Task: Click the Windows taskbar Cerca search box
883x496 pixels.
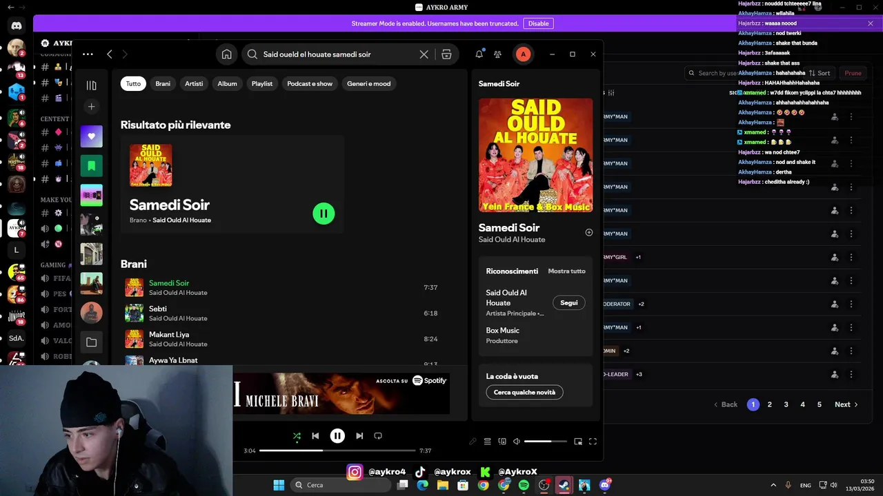Action: pos(341,485)
